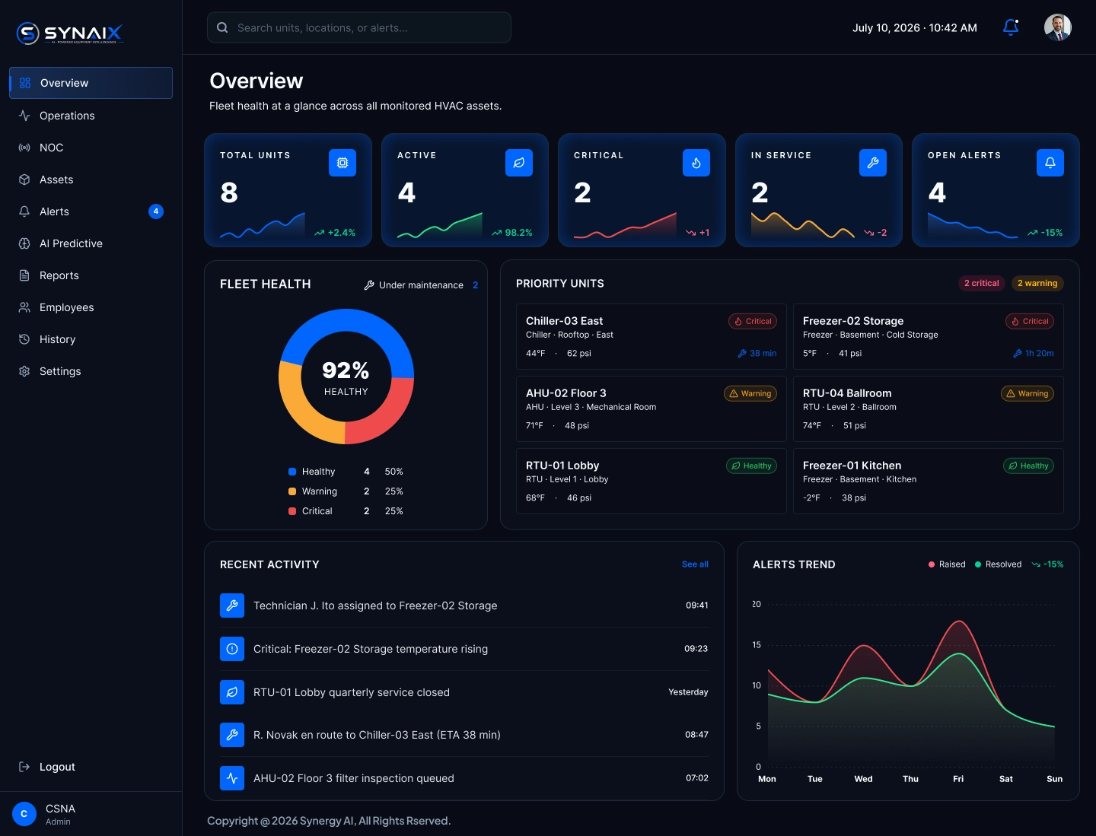Open the Chiller-03 East priority unit card
1096x836 pixels.
[652, 337]
